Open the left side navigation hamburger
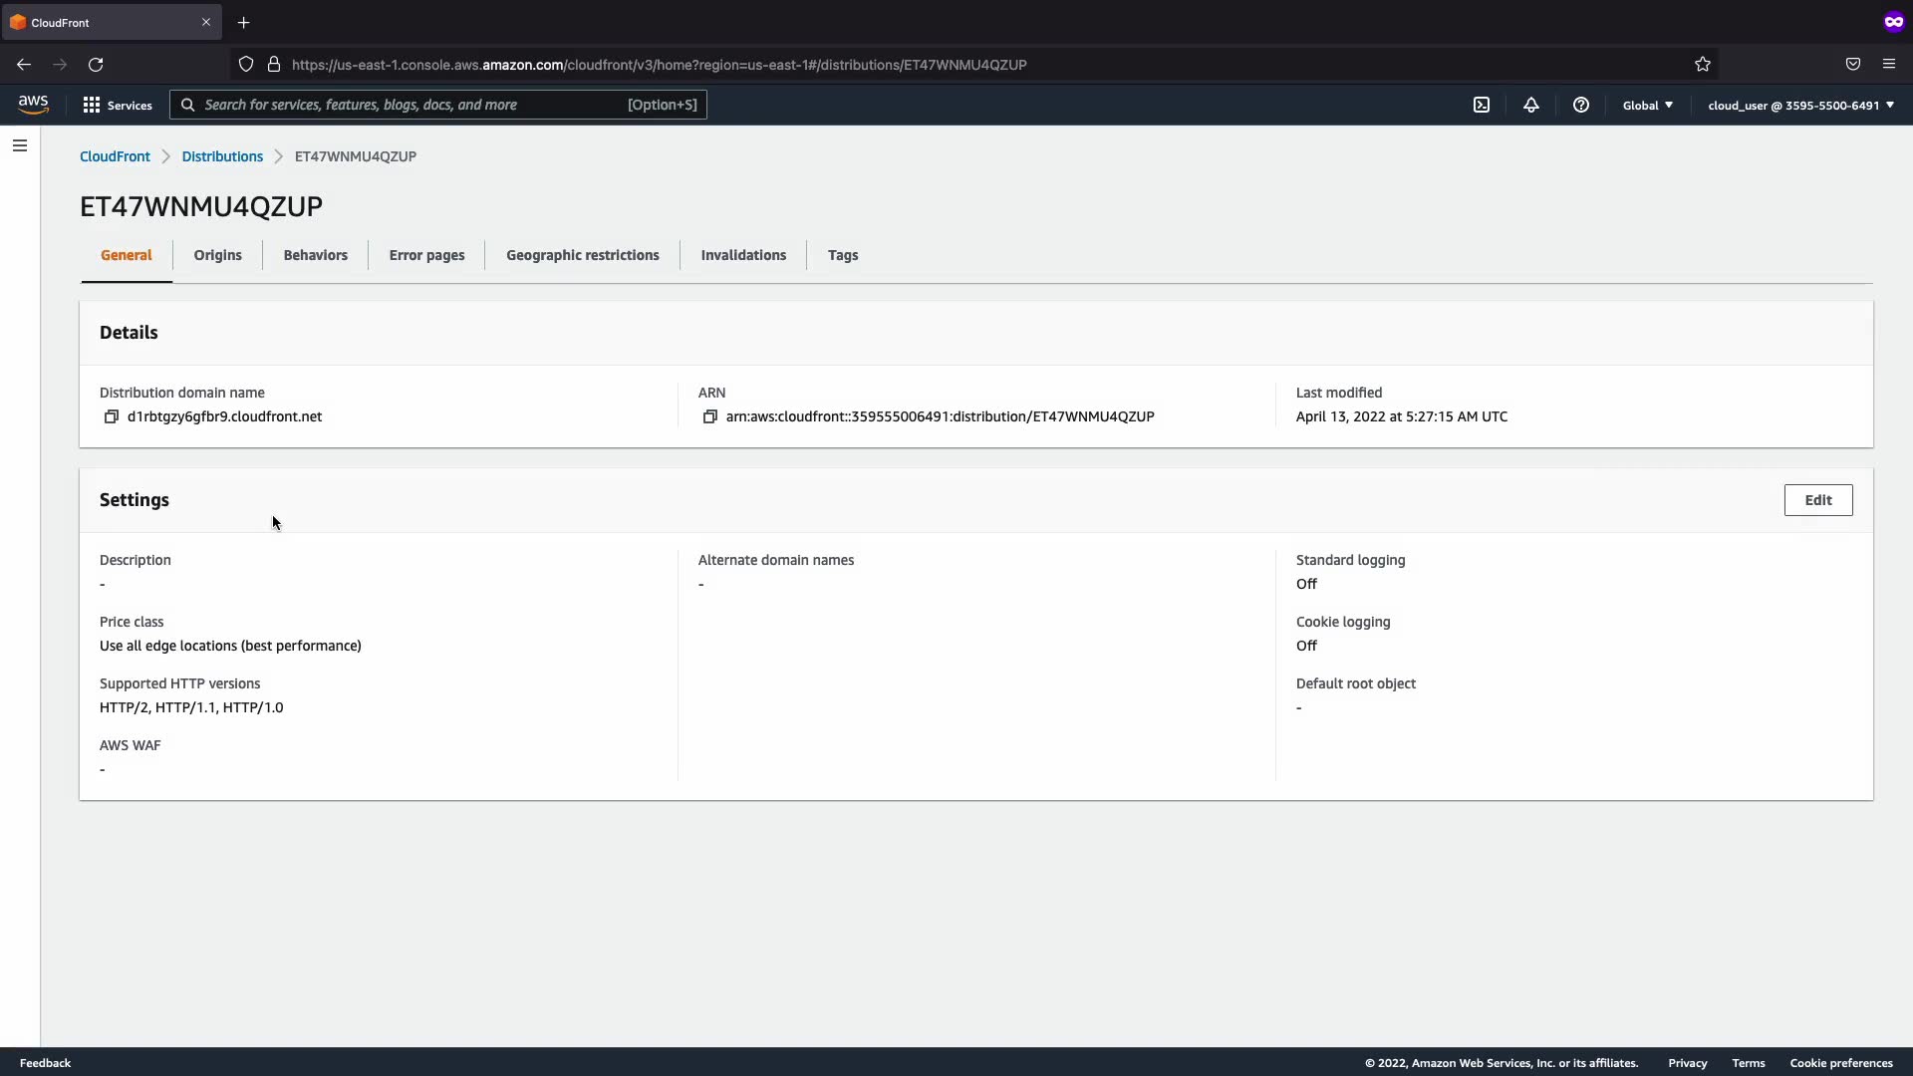 coord(20,145)
